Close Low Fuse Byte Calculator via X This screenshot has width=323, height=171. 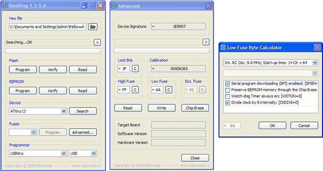tap(317, 47)
